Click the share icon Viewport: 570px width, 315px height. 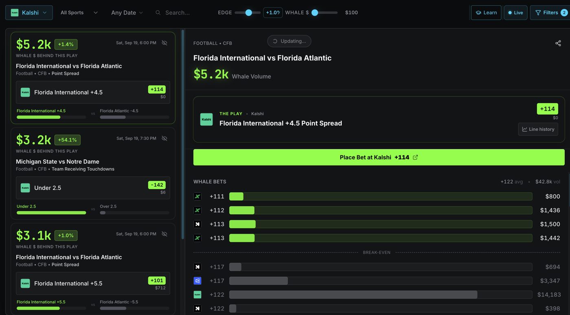click(558, 43)
